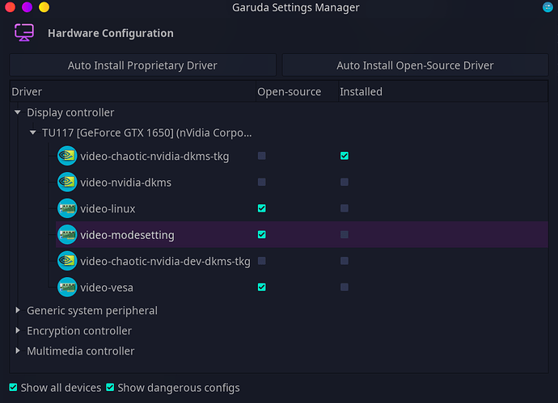Toggle Installed checkbox for video-vesa
558x403 pixels.
[345, 288]
